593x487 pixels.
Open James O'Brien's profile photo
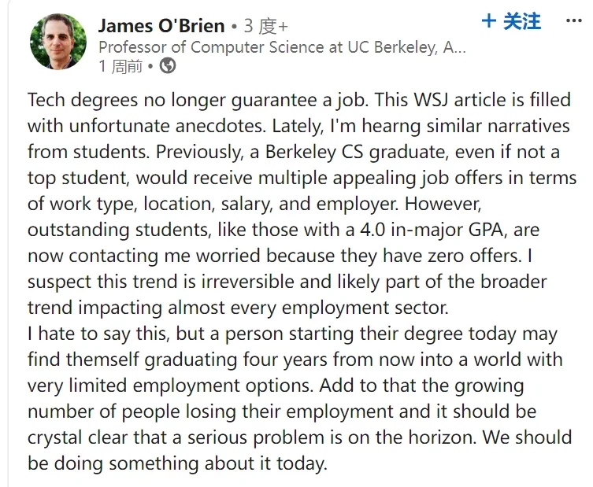pos(57,42)
